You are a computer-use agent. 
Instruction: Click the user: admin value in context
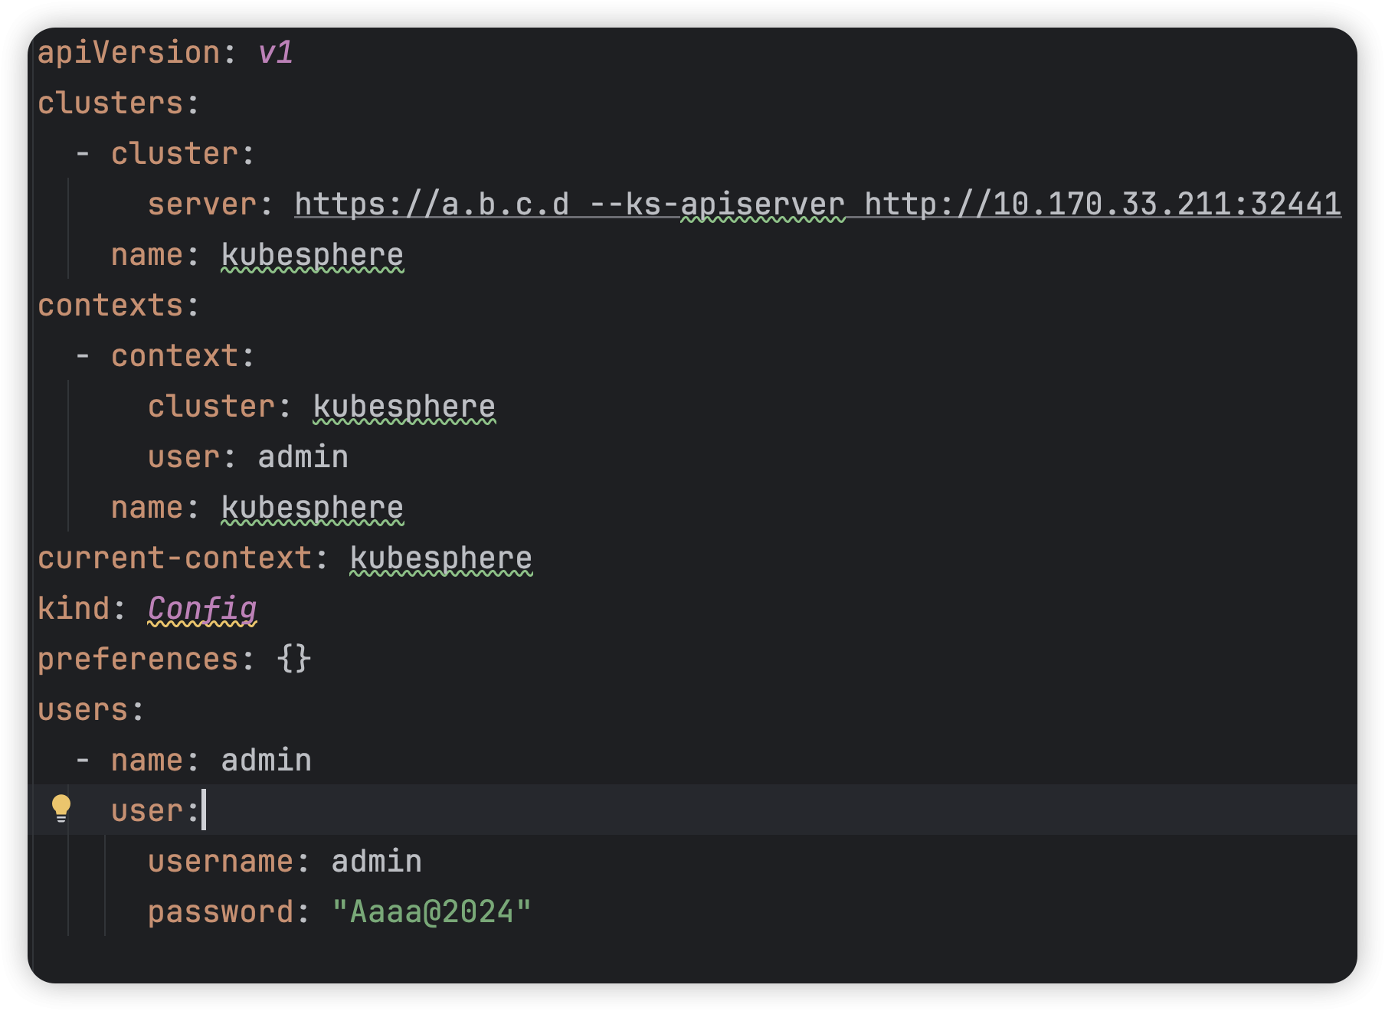coord(303,457)
